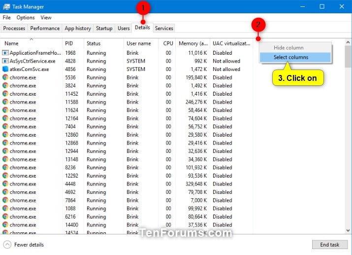Click Chrome icon for PID 7404 row
Viewport: 352px width, 255px height.
(x=5, y=126)
